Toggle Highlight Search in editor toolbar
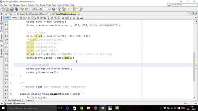Screen dimensions: 198x111 (45, 18)
